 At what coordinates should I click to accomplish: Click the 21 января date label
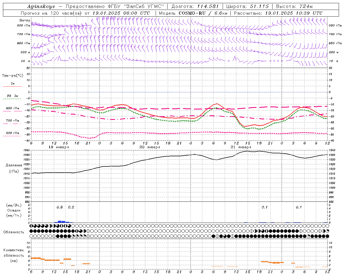coord(241,147)
